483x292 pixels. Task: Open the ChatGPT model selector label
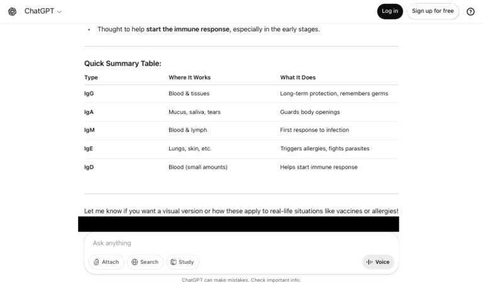(39, 11)
